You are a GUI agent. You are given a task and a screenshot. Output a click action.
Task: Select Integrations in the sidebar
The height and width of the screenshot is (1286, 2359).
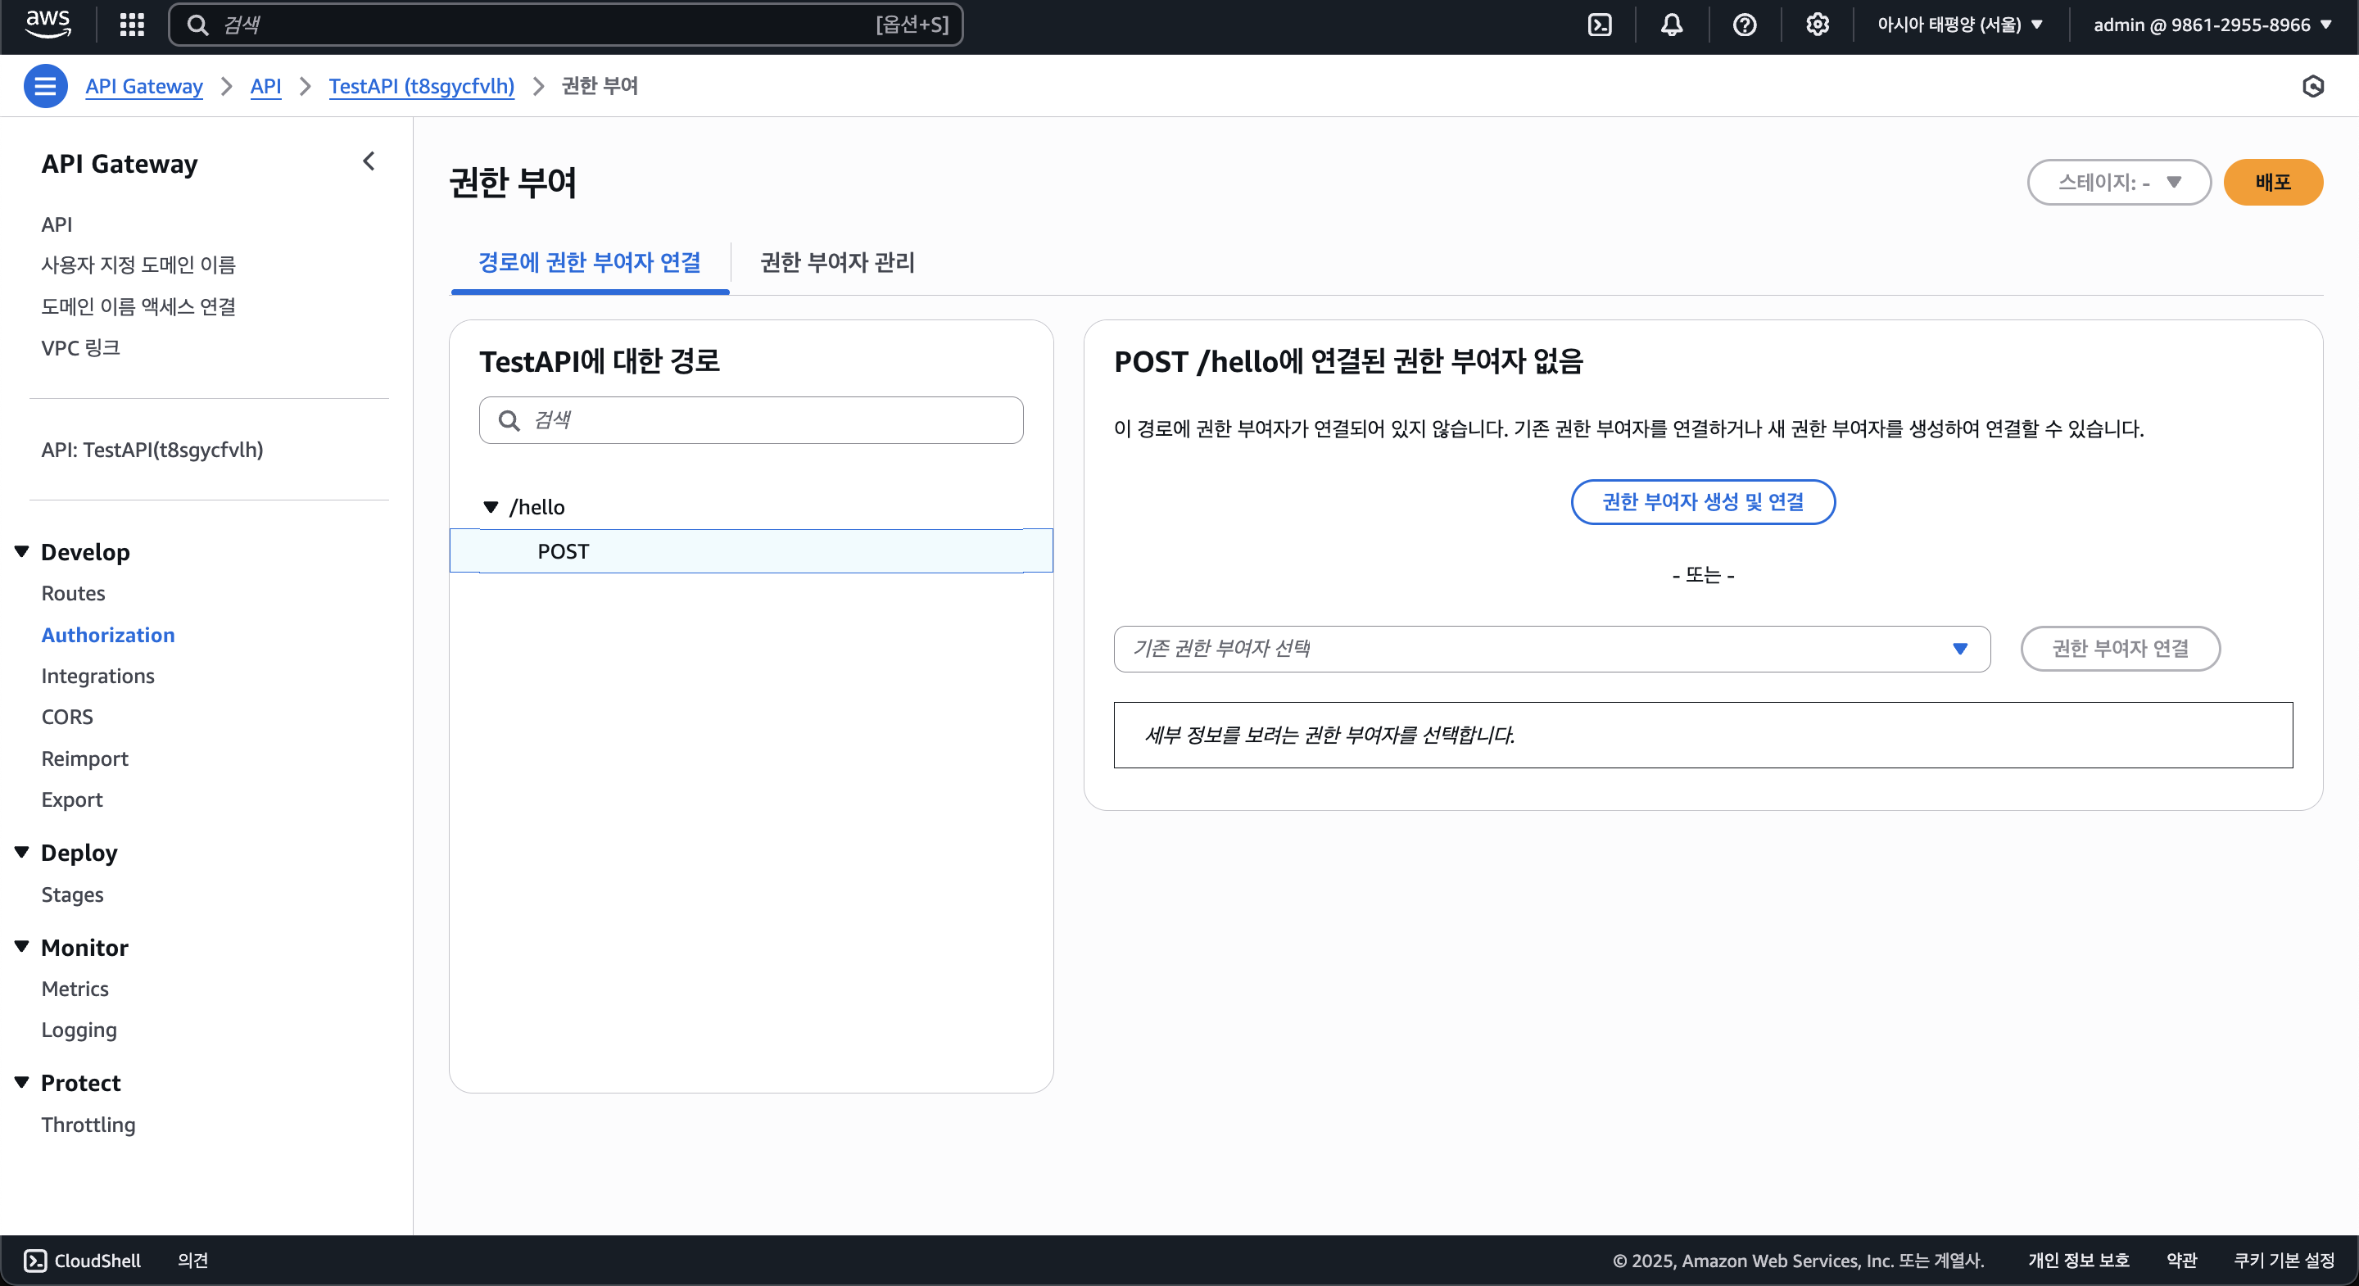coord(98,676)
